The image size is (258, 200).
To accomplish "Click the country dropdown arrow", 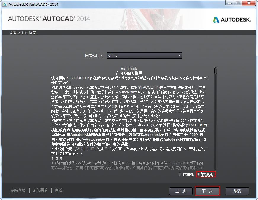I will [179, 55].
